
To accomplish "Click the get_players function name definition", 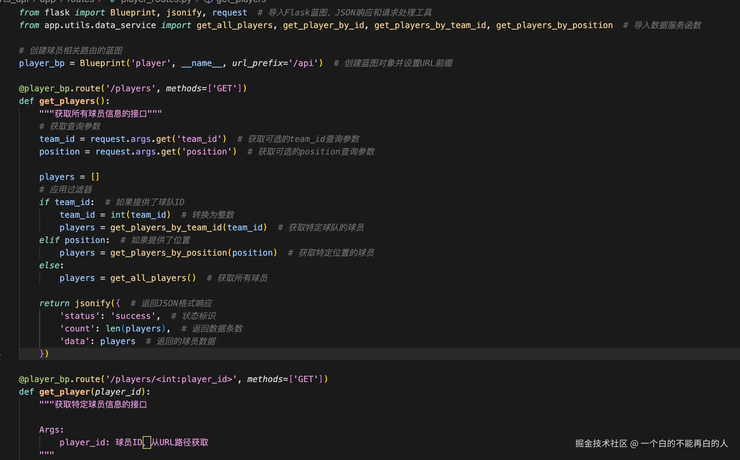I will 67,101.
